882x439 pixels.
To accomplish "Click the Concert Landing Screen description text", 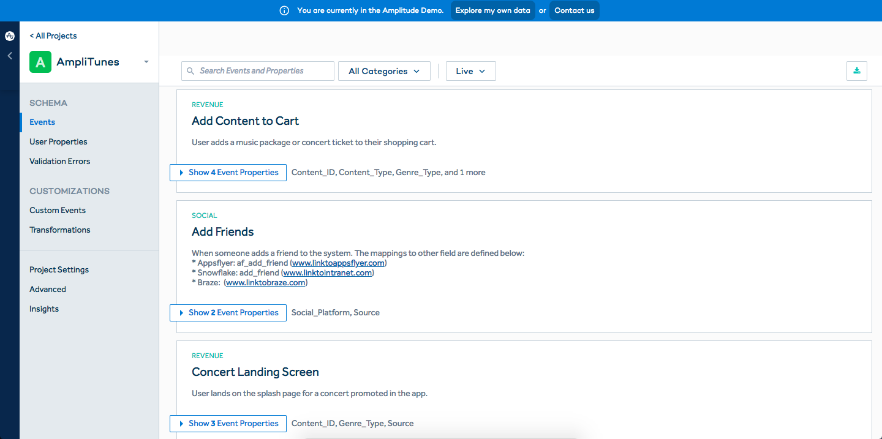I will pyautogui.click(x=310, y=394).
